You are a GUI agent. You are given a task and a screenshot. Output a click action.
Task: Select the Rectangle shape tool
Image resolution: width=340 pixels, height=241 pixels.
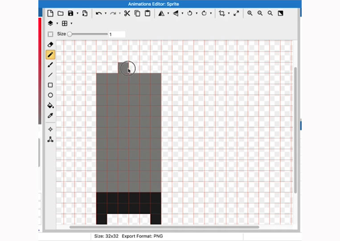pos(50,85)
